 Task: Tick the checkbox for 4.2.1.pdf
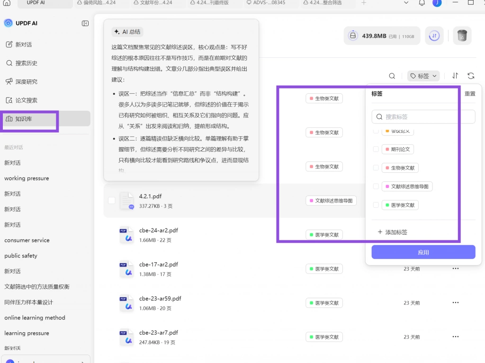click(x=112, y=201)
